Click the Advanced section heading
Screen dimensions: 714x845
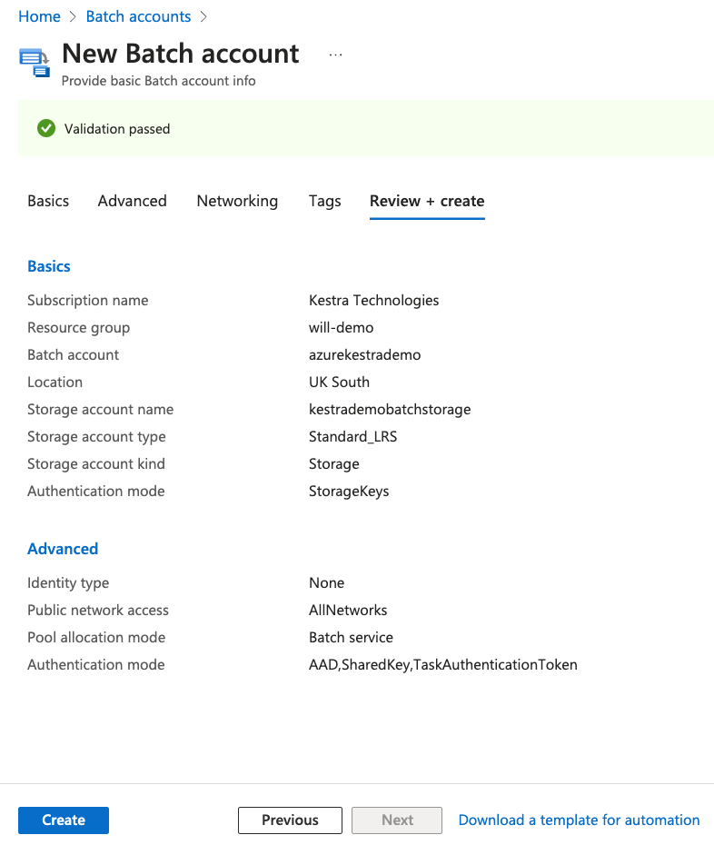(63, 549)
